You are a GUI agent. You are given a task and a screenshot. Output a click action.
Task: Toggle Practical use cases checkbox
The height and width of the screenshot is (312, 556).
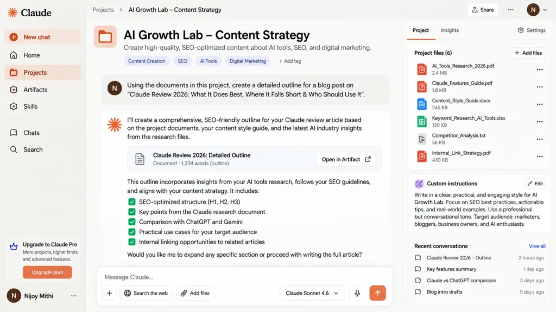132,232
